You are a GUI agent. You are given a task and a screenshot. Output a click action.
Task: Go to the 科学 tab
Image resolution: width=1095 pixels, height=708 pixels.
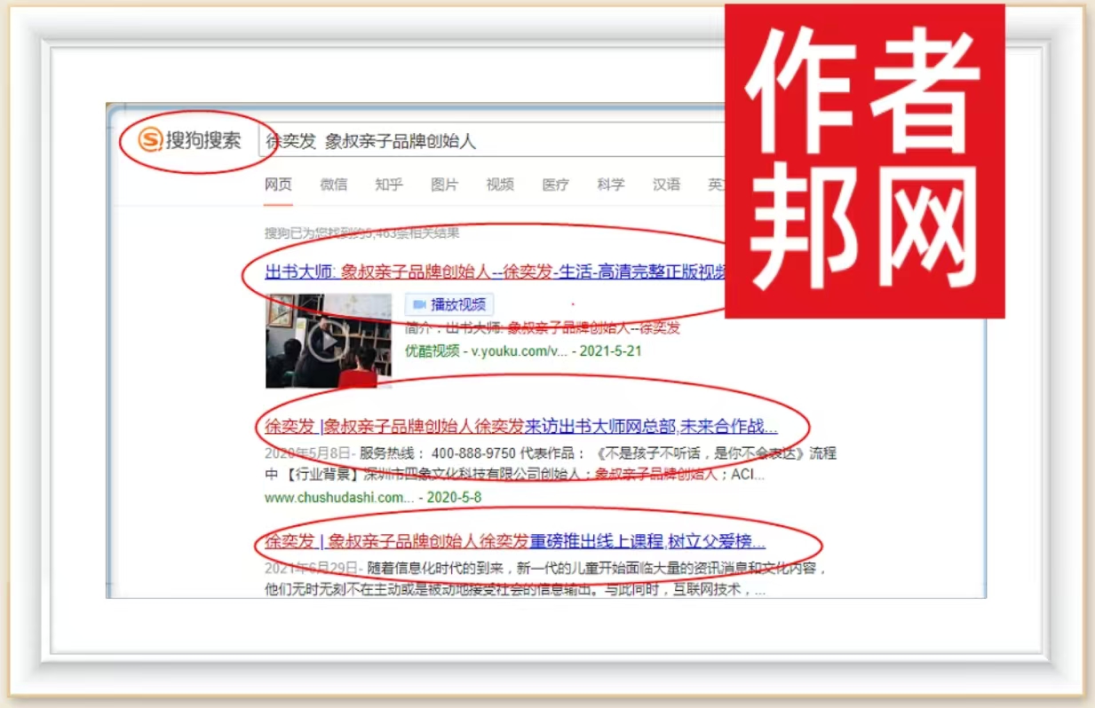(611, 185)
